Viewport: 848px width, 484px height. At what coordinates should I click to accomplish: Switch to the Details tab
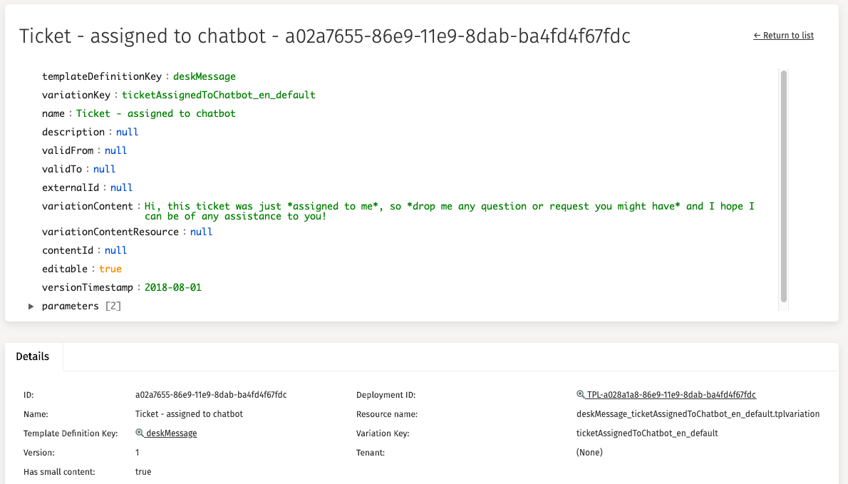point(33,356)
